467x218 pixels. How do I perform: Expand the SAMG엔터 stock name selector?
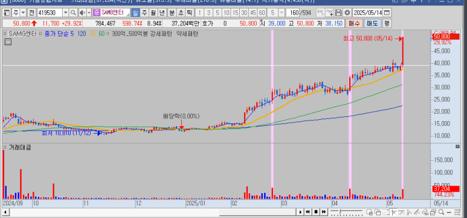(127, 14)
